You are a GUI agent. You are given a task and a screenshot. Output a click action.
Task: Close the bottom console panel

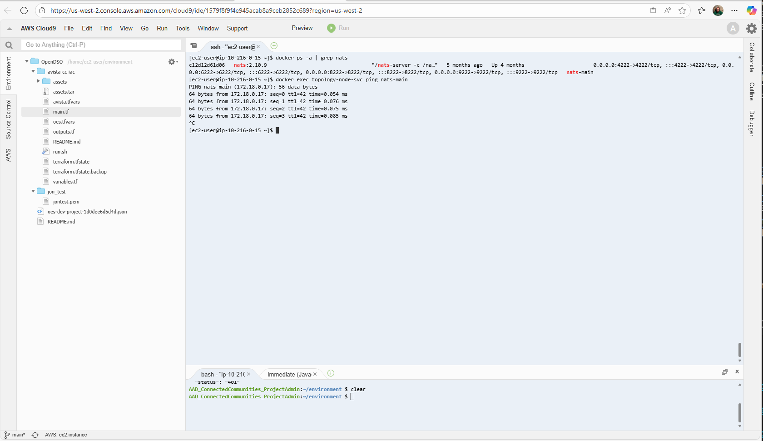point(737,372)
